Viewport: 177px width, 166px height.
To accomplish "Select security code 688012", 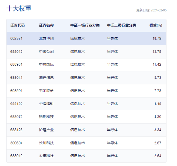I will pos(16,51).
